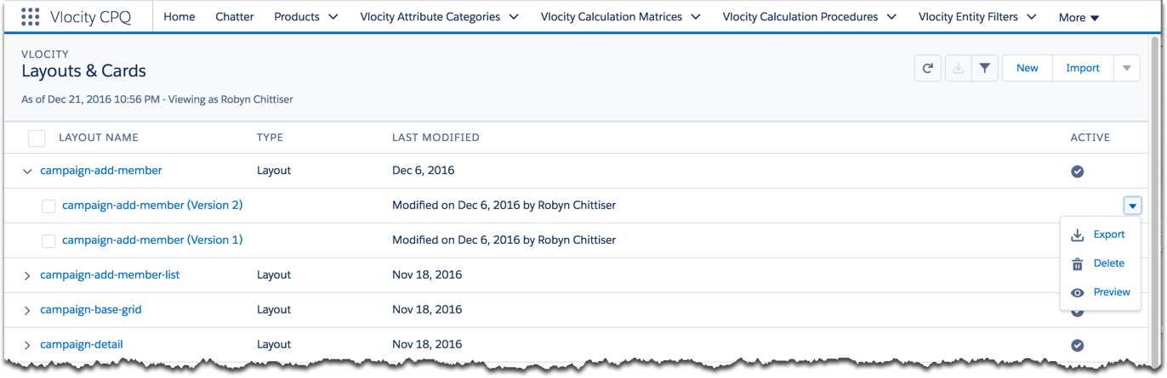Viewport: 1167px width, 378px height.
Task: Open the campaign-detail layout link
Action: (x=82, y=344)
